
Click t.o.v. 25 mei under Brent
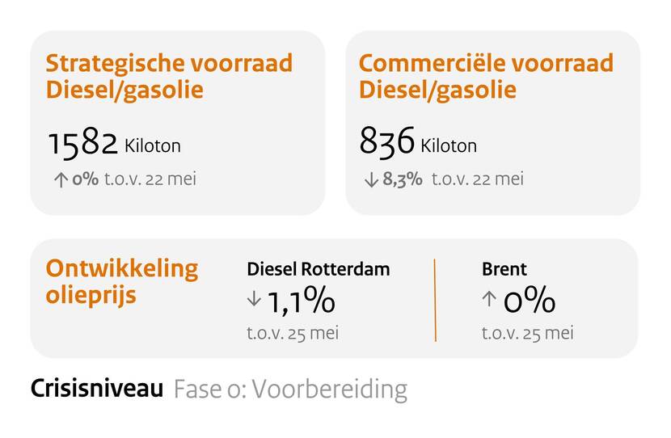[x=527, y=332]
